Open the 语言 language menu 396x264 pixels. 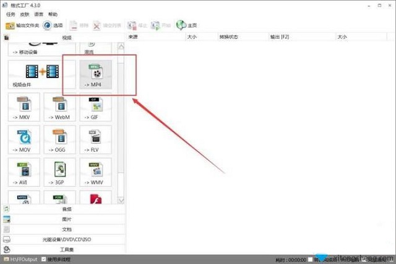click(39, 14)
